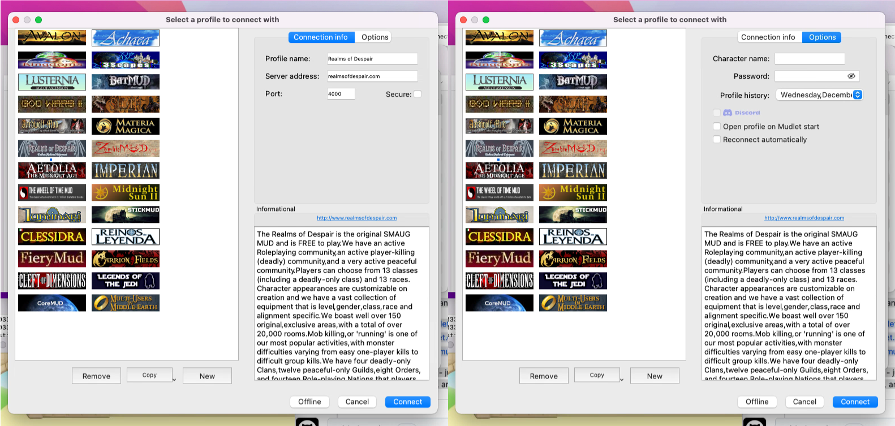Select the Luminari profile in the right window
The image size is (895, 426).
click(500, 214)
